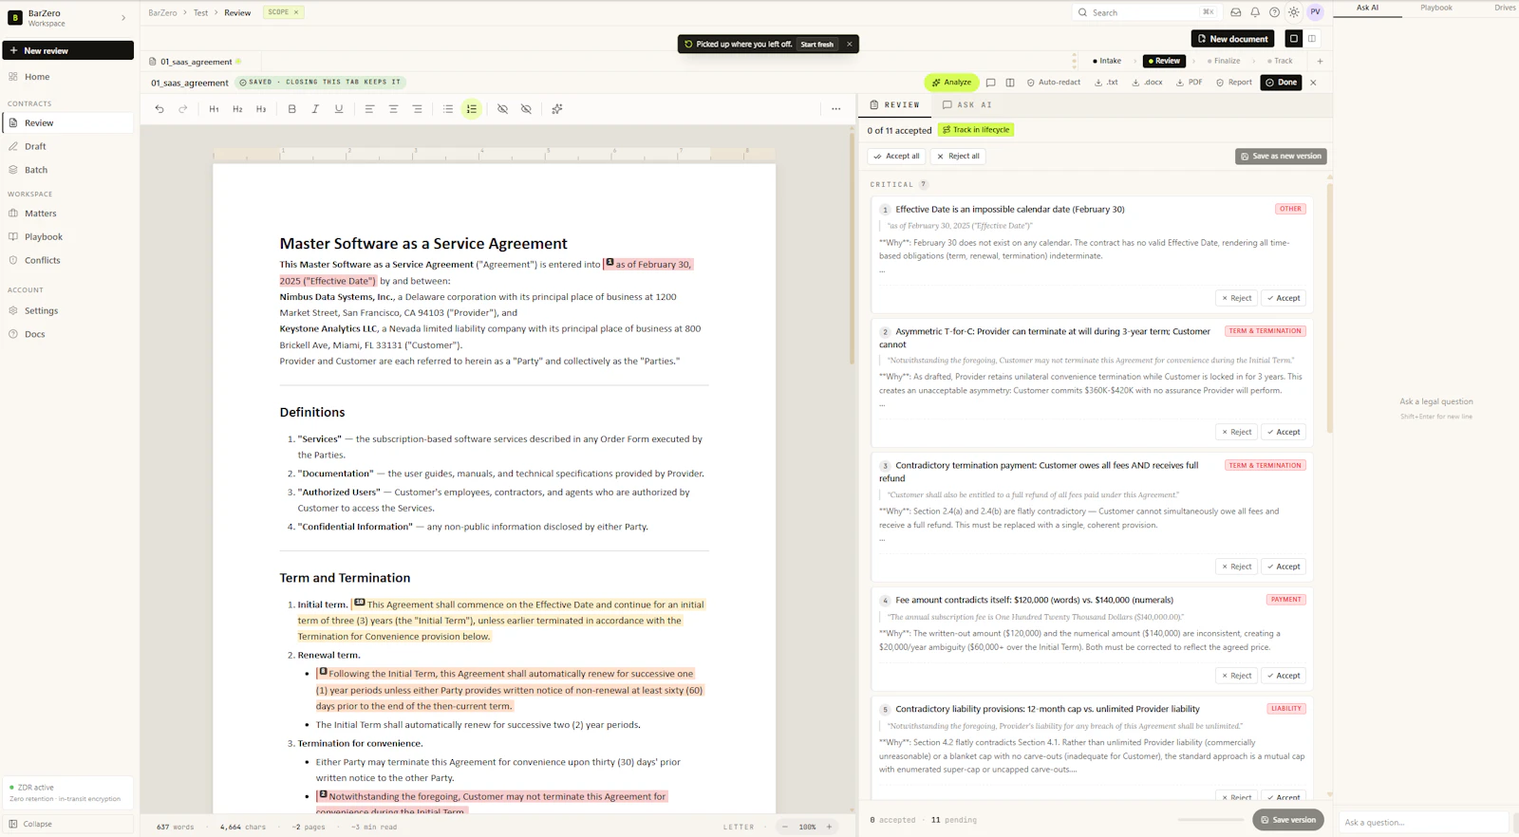Viewport: 1519px width, 837px height.
Task: Insert a bulleted list
Action: [x=448, y=109]
